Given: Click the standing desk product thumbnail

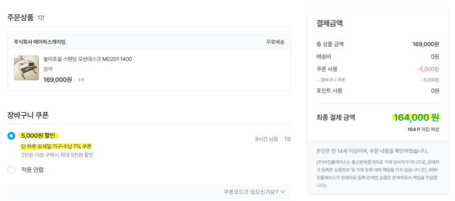Looking at the screenshot, I should click(26, 68).
